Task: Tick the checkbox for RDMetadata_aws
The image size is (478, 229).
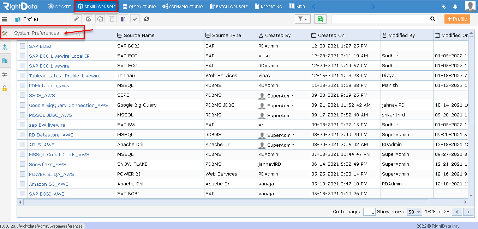Action: click(23, 85)
